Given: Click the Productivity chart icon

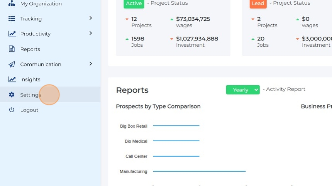Looking at the screenshot, I should pyautogui.click(x=12, y=34).
